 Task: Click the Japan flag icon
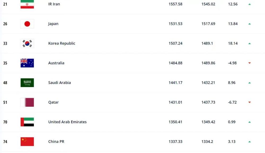[x=27, y=24]
